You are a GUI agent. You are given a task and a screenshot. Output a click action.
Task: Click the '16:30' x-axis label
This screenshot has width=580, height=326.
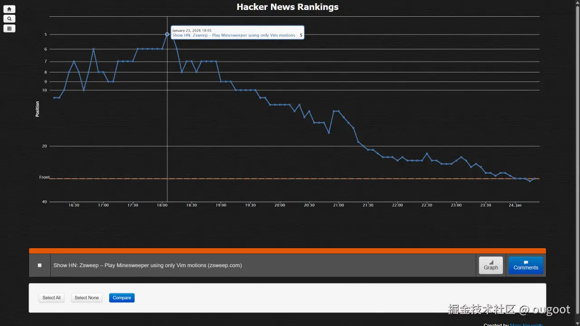click(74, 205)
